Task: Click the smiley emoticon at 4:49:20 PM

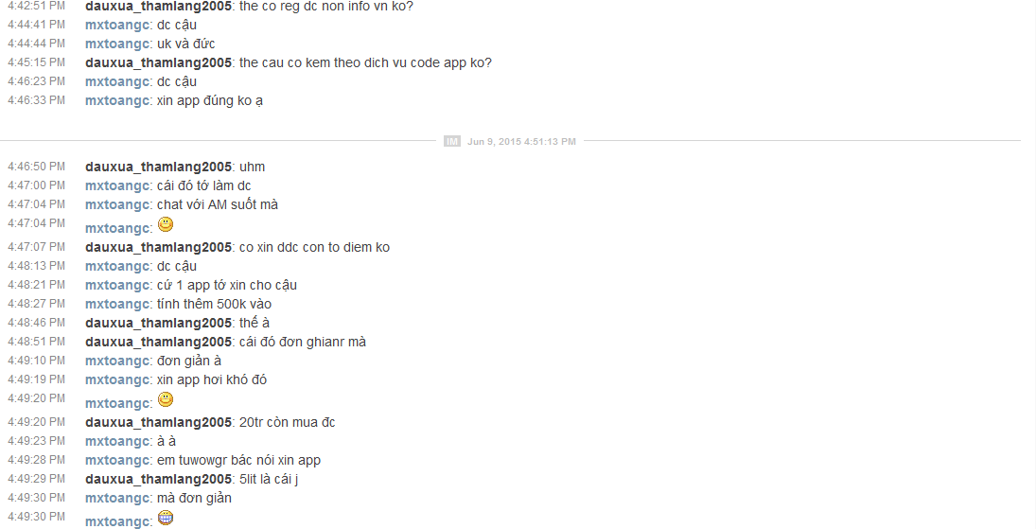Action: (x=166, y=399)
